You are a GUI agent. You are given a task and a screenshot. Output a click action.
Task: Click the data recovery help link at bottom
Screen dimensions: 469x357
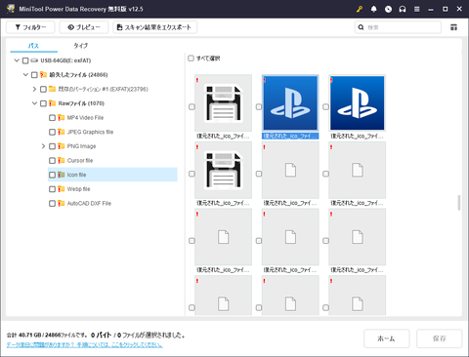tap(85, 344)
